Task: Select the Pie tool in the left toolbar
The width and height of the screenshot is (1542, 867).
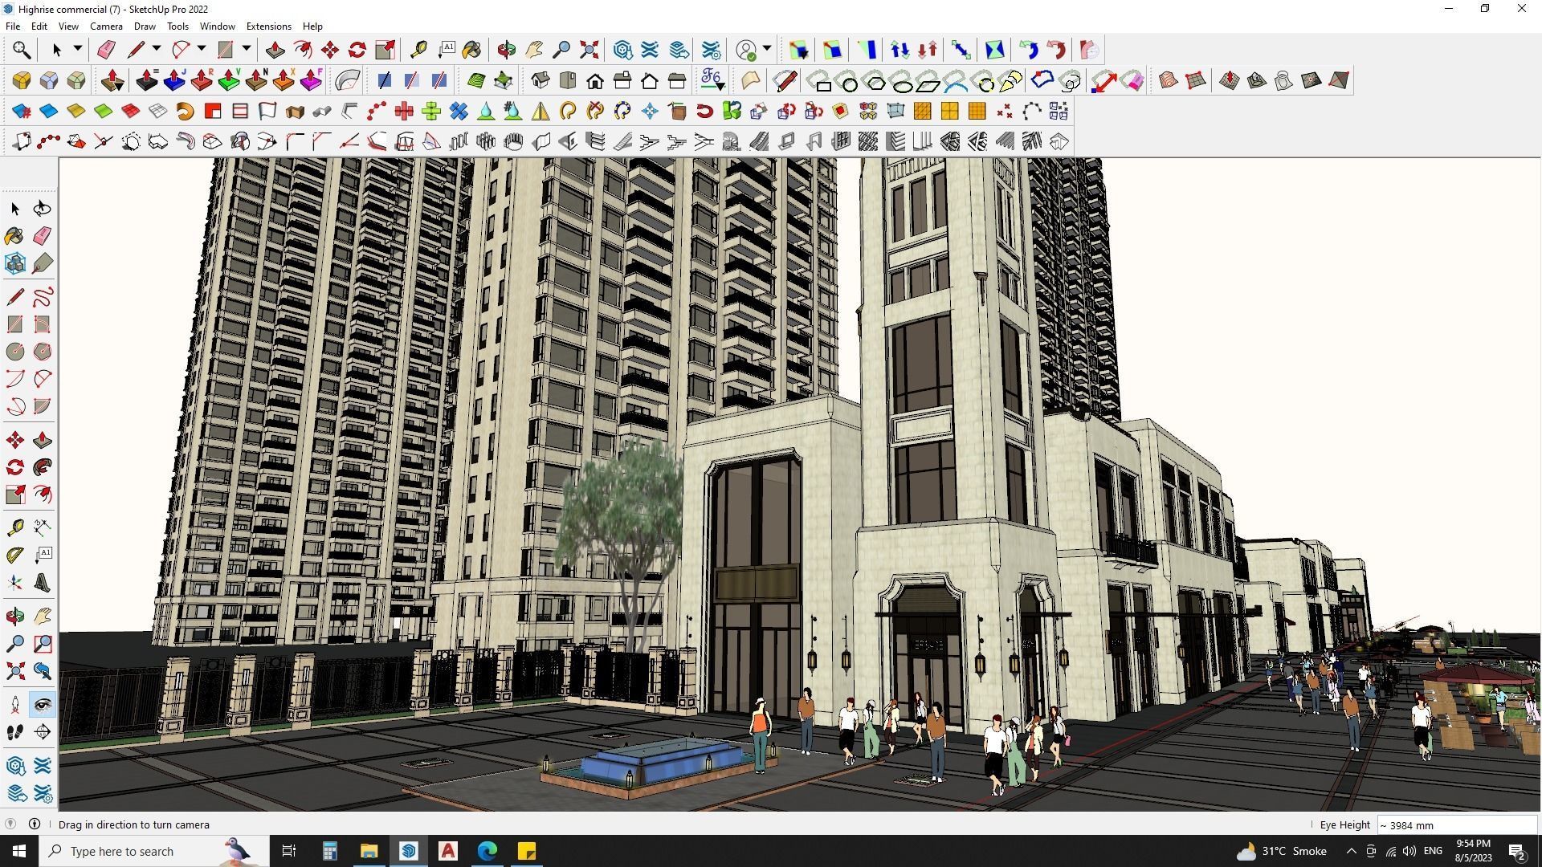Action: [43, 406]
